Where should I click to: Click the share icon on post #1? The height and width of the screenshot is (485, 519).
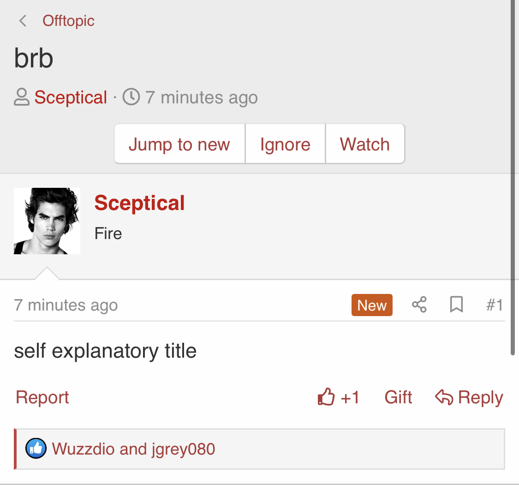[x=419, y=305]
